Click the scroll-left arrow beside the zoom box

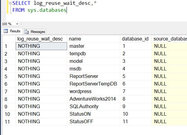pyautogui.click(x=22, y=24)
